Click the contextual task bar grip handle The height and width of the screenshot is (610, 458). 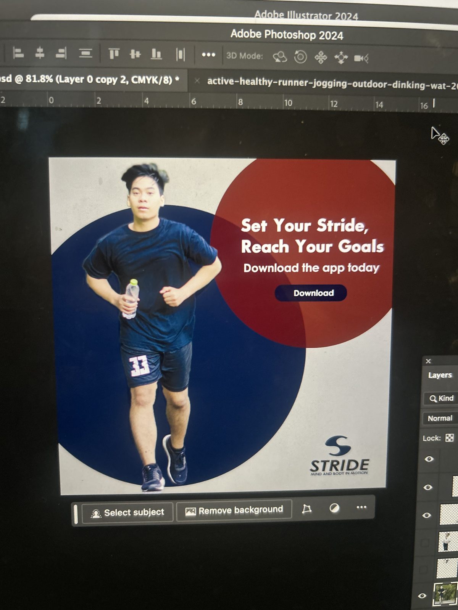click(x=76, y=514)
